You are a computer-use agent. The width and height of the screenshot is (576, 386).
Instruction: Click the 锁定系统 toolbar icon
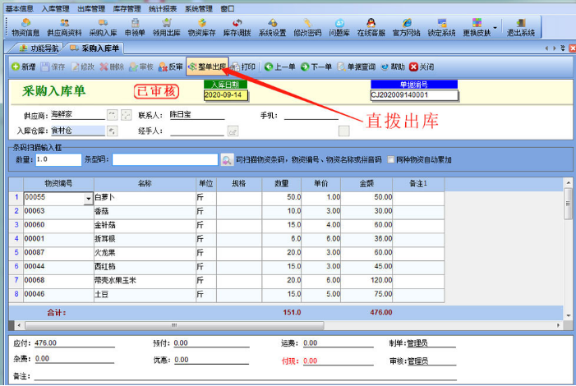(x=441, y=28)
